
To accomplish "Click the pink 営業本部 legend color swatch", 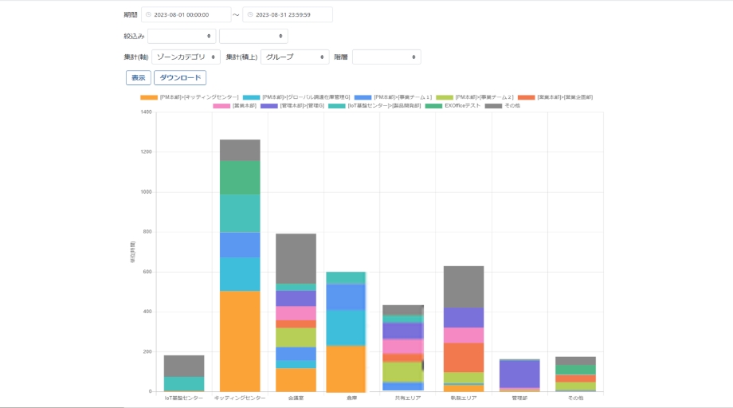I will click(221, 105).
